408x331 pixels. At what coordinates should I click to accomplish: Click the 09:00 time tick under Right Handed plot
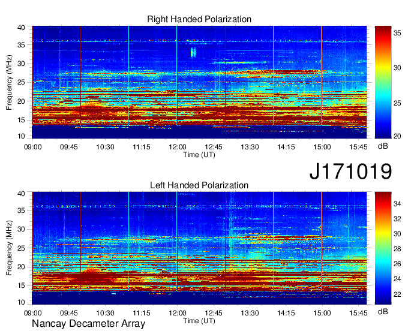[x=32, y=147]
